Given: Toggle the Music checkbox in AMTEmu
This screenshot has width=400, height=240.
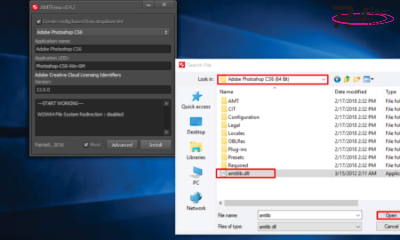Looking at the screenshot, I should [86, 145].
